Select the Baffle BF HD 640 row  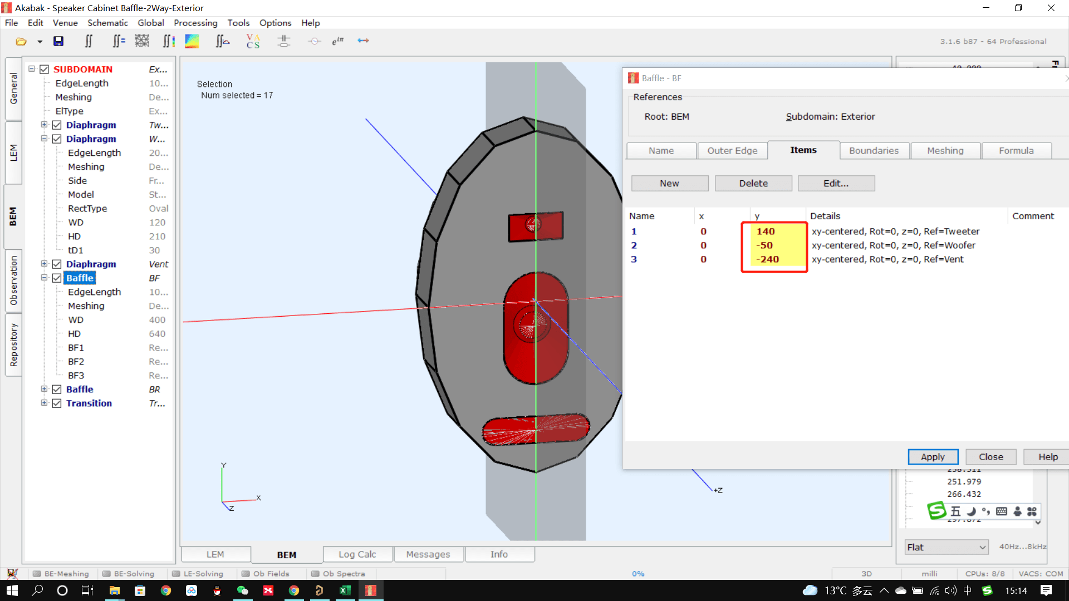coord(117,334)
